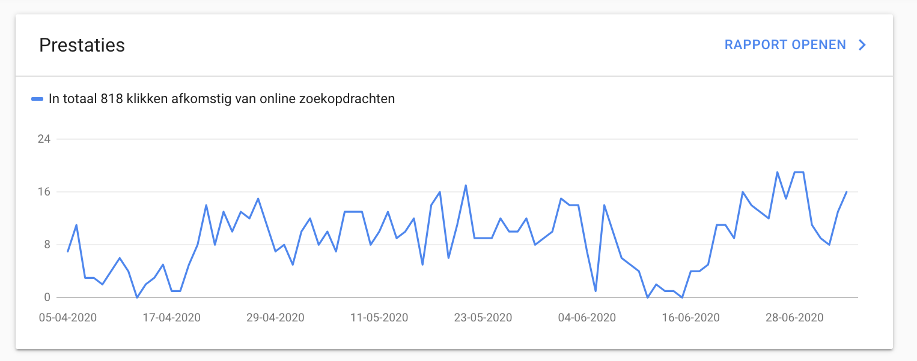Click the blue legend color marker
This screenshot has width=917, height=361.
coord(37,99)
